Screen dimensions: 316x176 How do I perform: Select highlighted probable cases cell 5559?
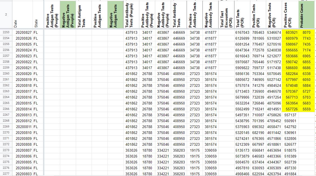pyautogui.click(x=307, y=109)
